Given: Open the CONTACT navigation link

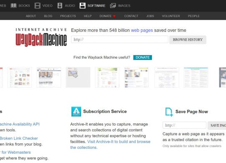Looking at the screenshot, I should 131,16.
